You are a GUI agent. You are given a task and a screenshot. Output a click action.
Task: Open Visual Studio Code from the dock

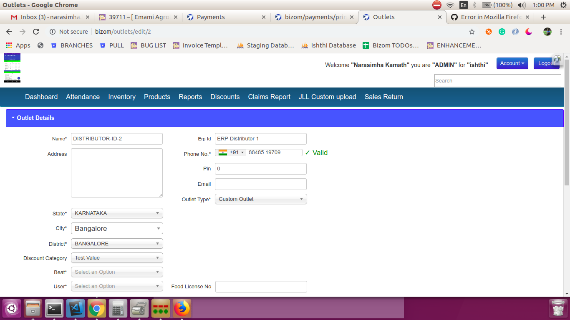(x=76, y=309)
